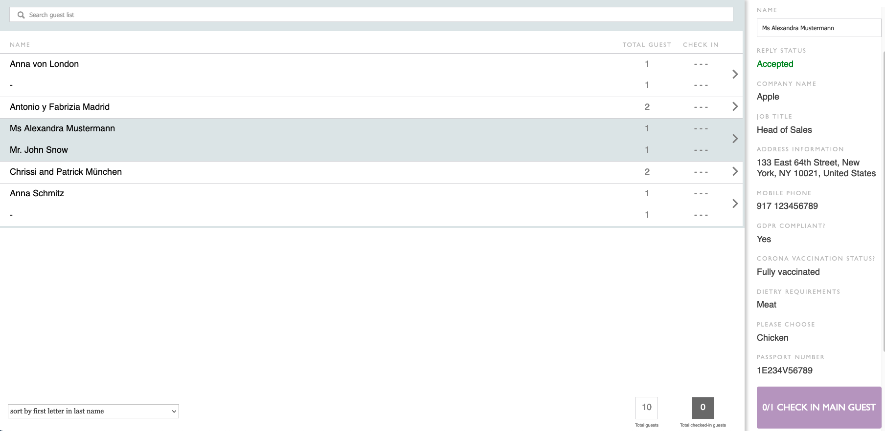Expand Chrissi and Patrick München chevron
Image resolution: width=885 pixels, height=431 pixels.
[x=735, y=171]
